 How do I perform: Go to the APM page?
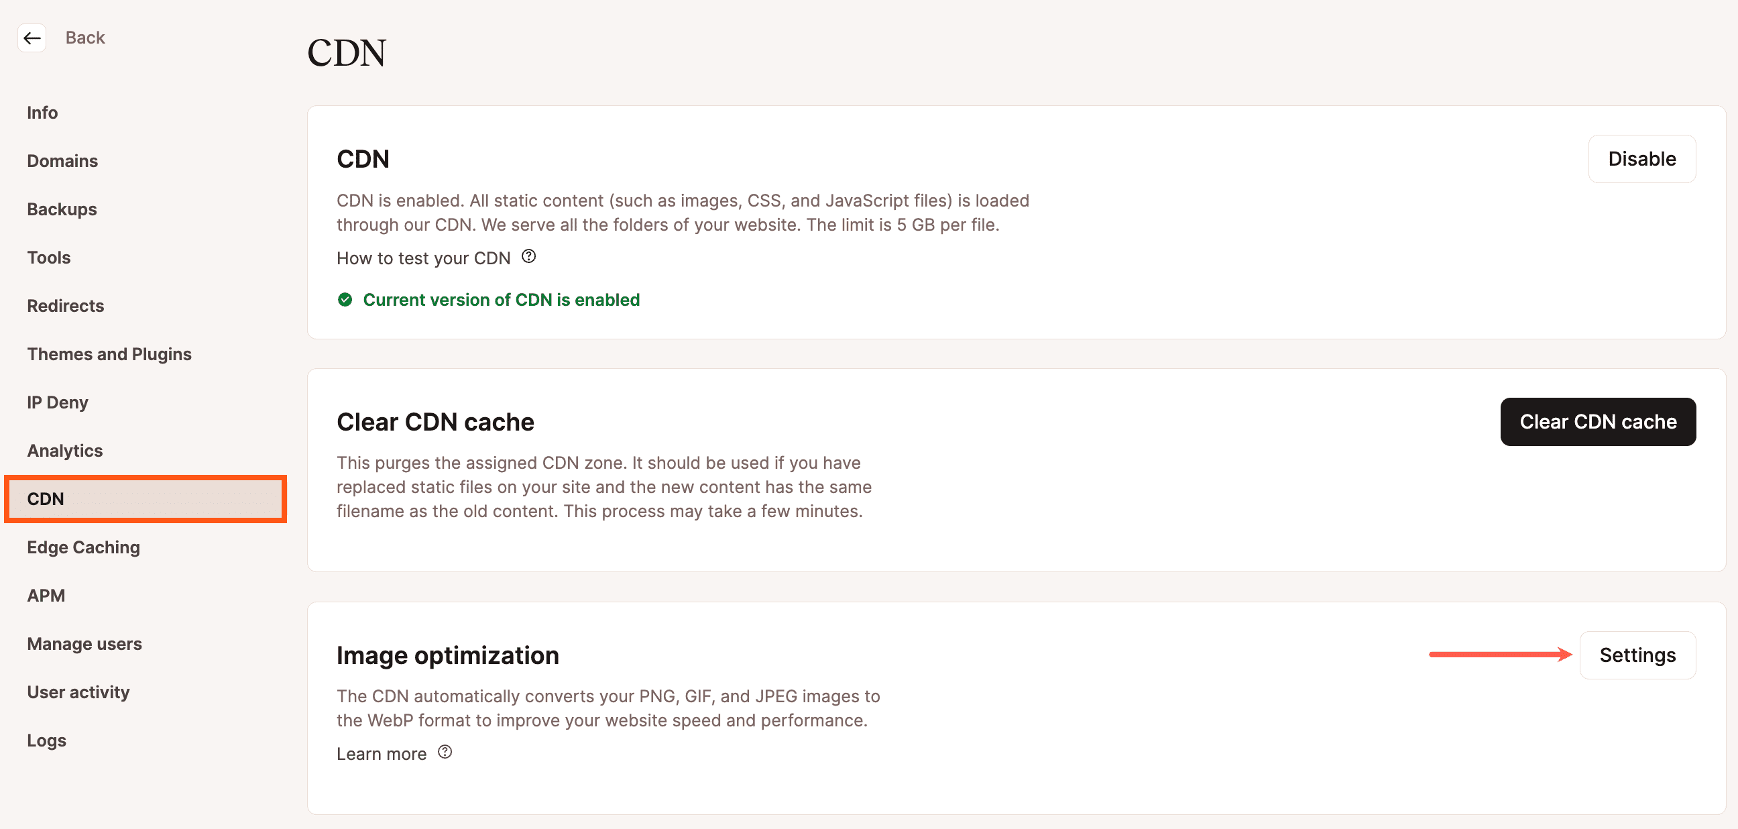[x=46, y=596]
